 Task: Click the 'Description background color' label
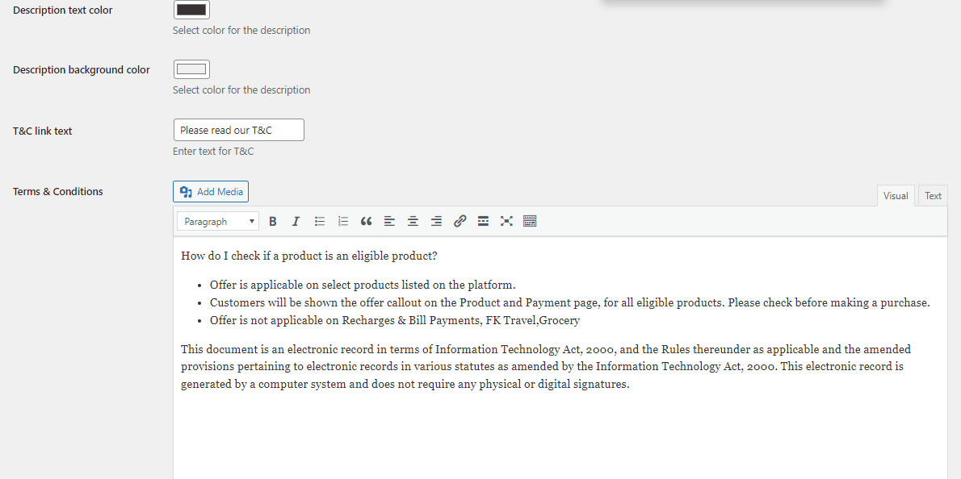coord(82,69)
